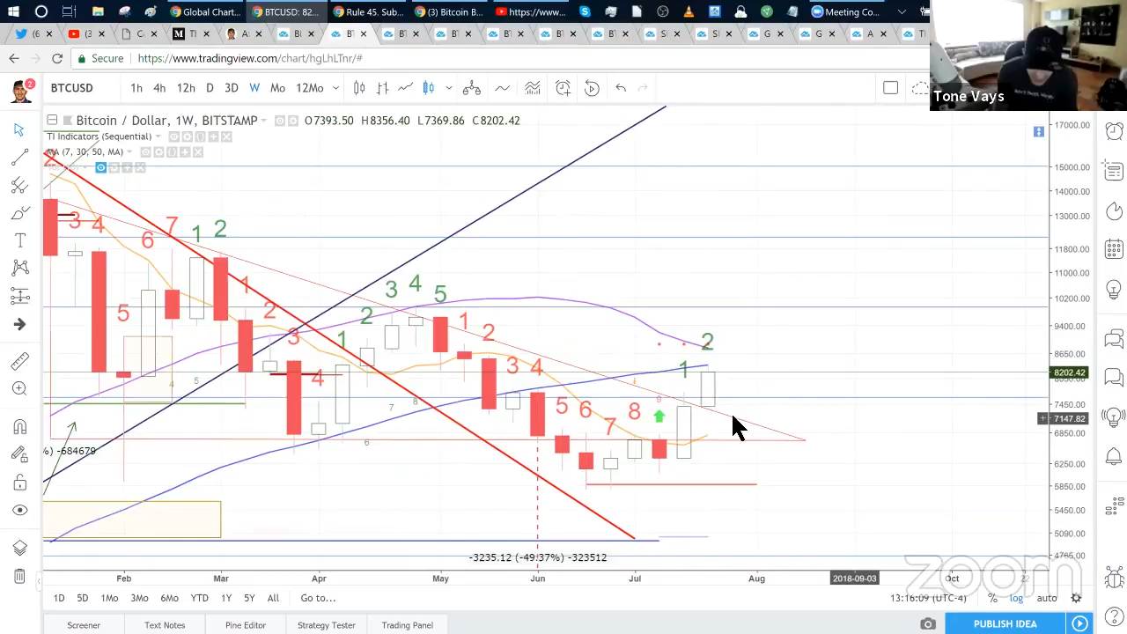Hide the MA (7, 30, 50, MA) indicator eye
Screen dimensions: 1127x634
146,151
